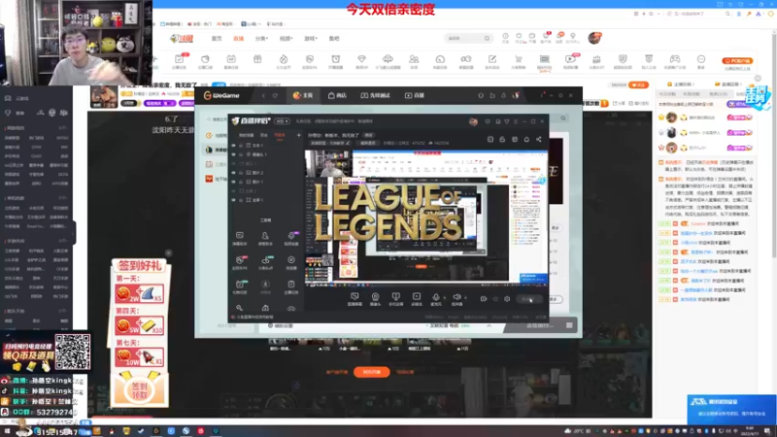Click the phone screencast icon in streaming tool
The width and height of the screenshot is (777, 437).
click(x=395, y=297)
